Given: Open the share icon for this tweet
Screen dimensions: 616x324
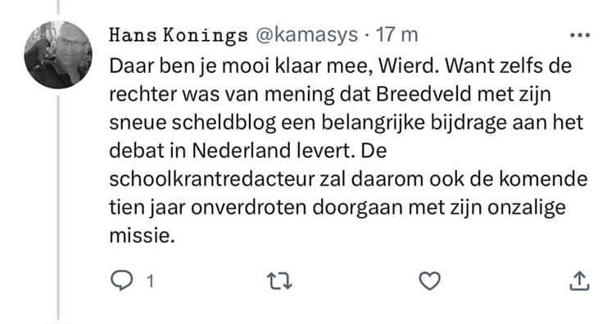Looking at the screenshot, I should [x=579, y=281].
